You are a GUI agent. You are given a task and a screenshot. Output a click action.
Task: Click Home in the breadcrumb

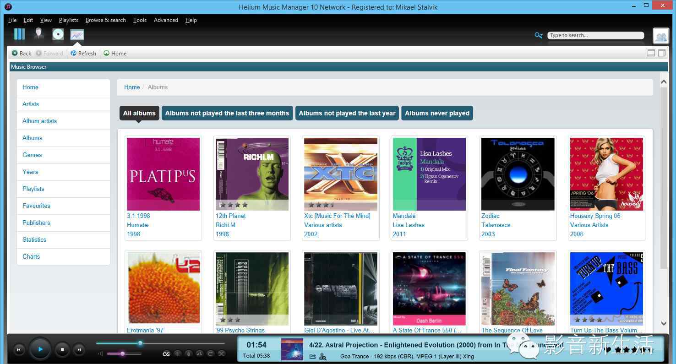click(132, 87)
